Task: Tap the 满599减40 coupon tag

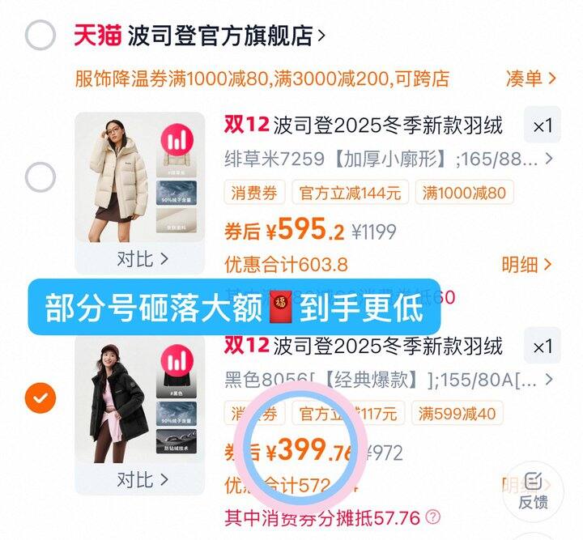Action: (457, 413)
